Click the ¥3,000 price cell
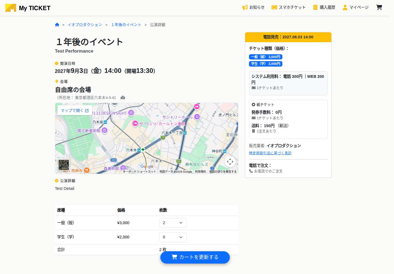The height and width of the screenshot is (274, 394). pyautogui.click(x=123, y=223)
